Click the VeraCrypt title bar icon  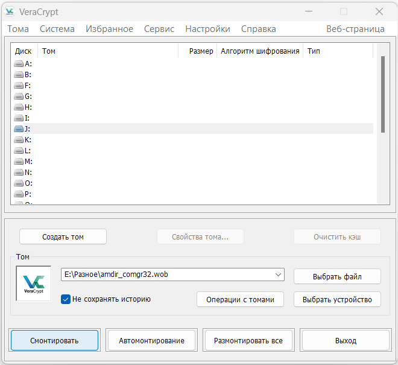click(x=10, y=11)
